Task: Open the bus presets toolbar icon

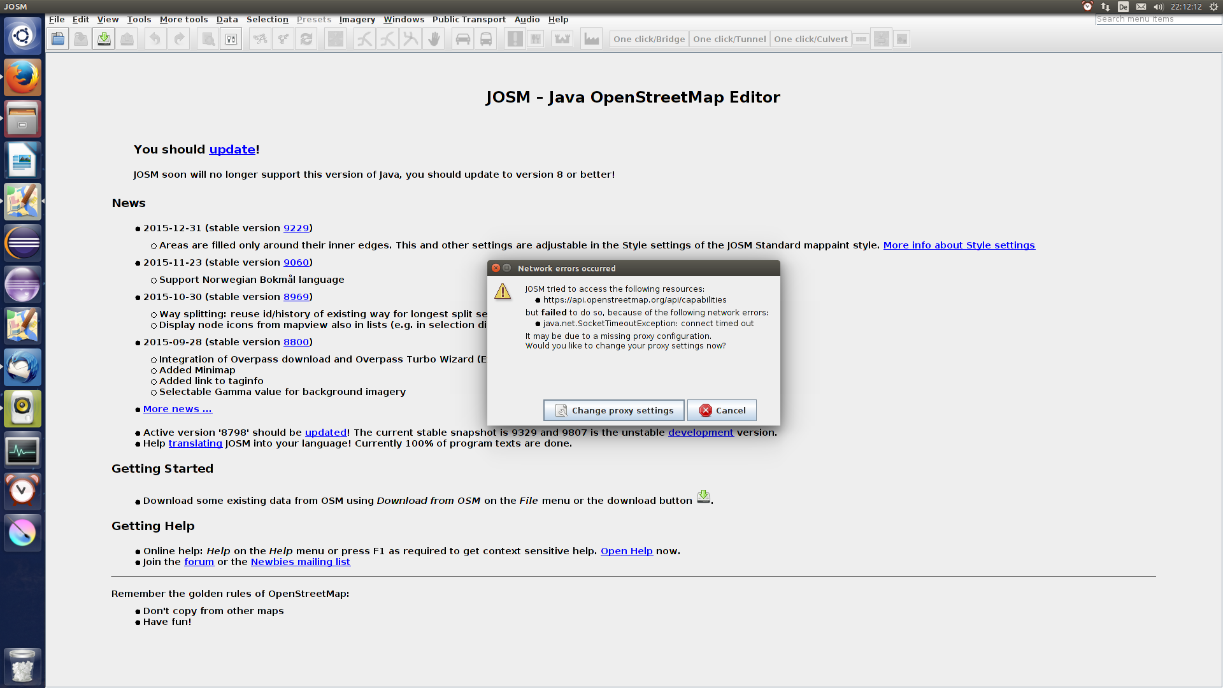Action: 486,39
